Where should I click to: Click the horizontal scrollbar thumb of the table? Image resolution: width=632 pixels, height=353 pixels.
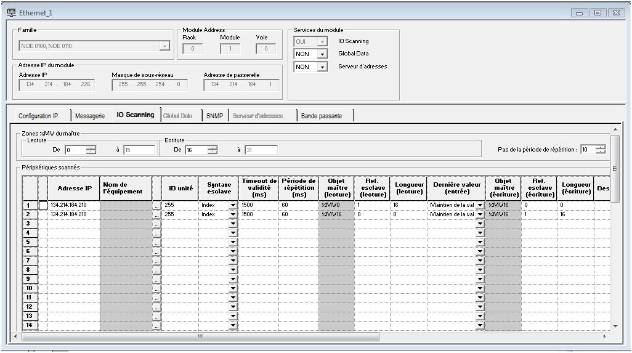200,336
